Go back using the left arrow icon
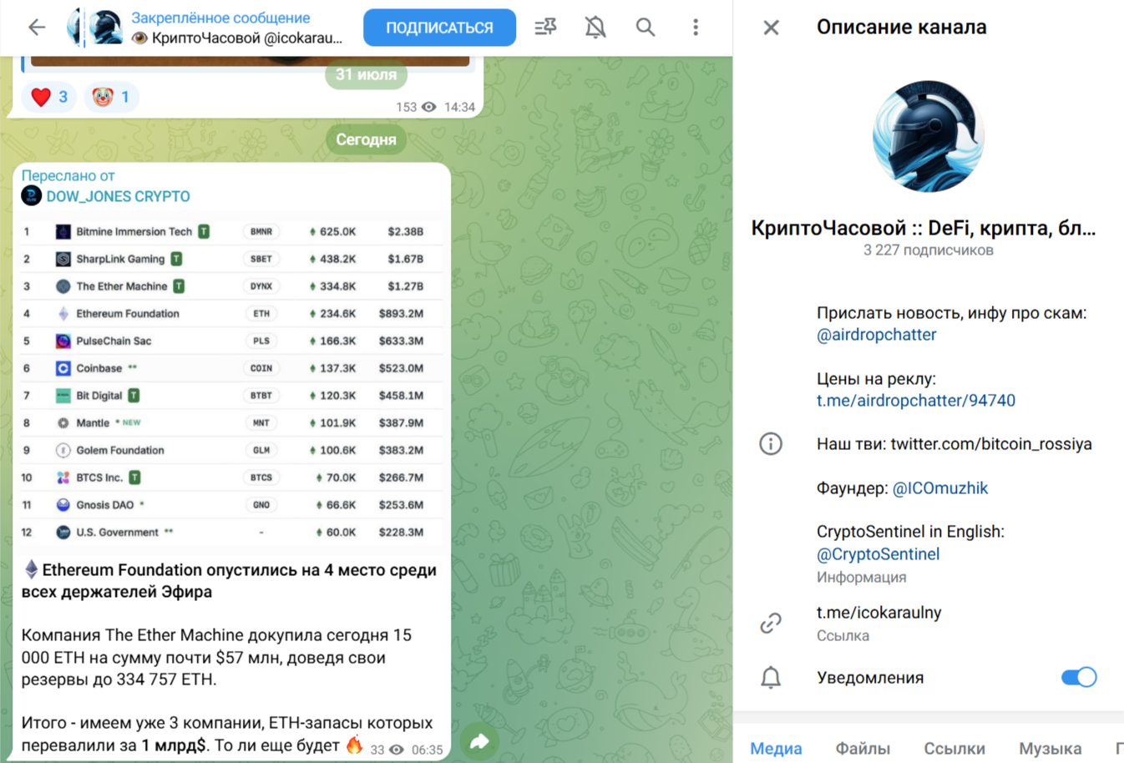Screen dimensions: 1124x763 pos(37,28)
